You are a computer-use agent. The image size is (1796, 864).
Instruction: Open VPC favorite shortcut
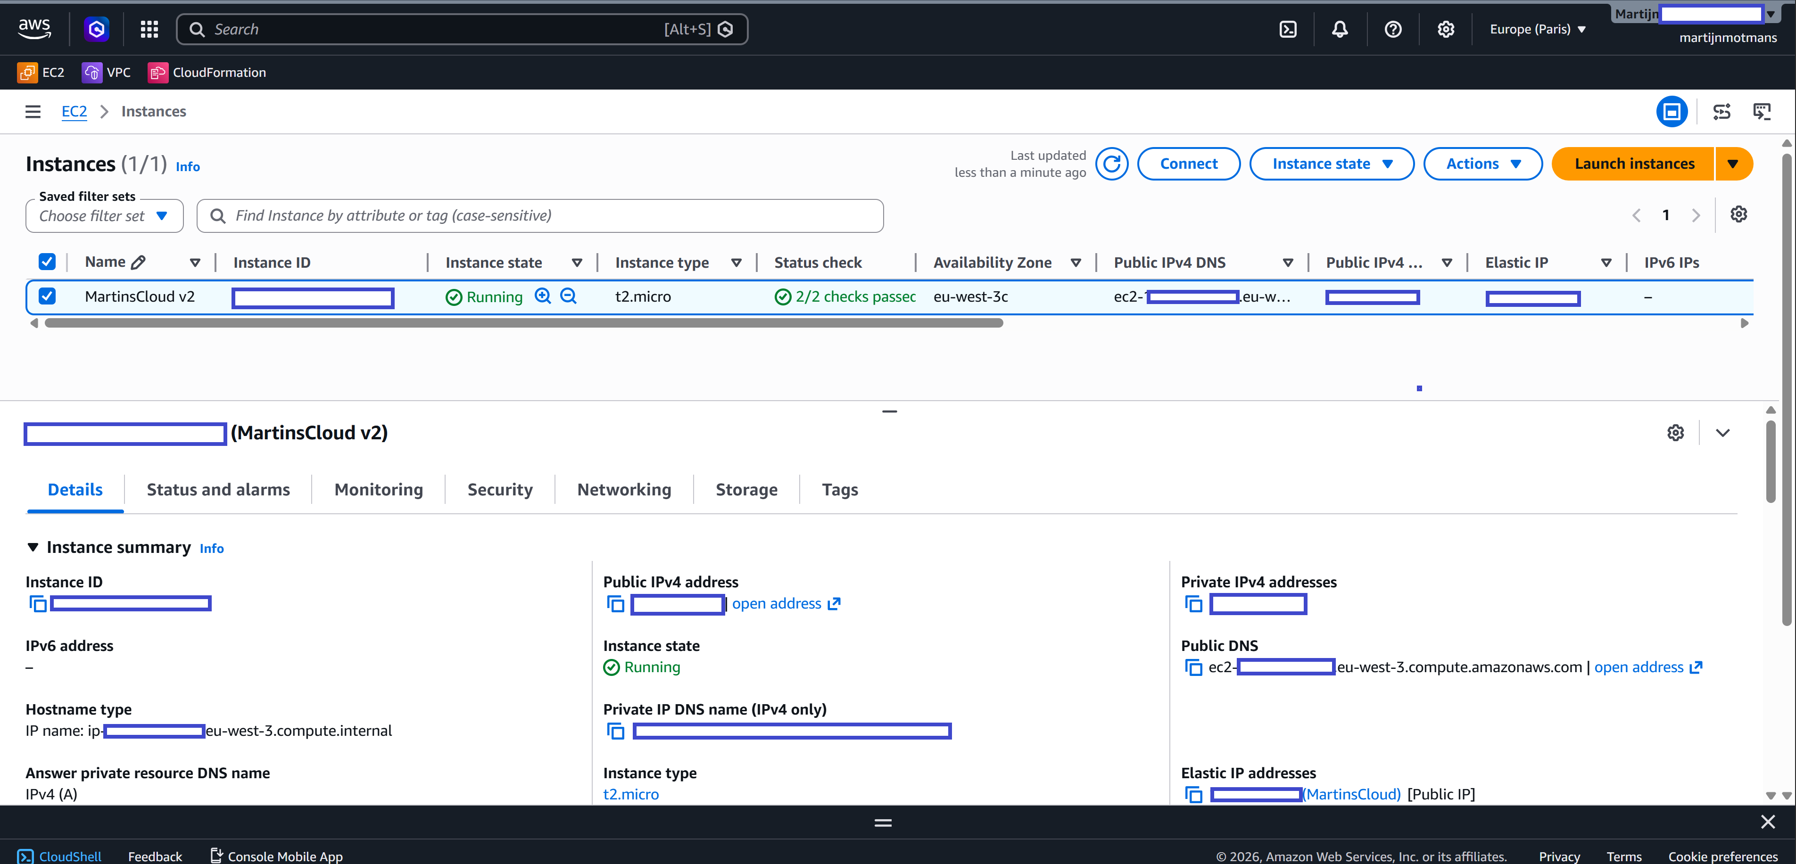tap(106, 73)
